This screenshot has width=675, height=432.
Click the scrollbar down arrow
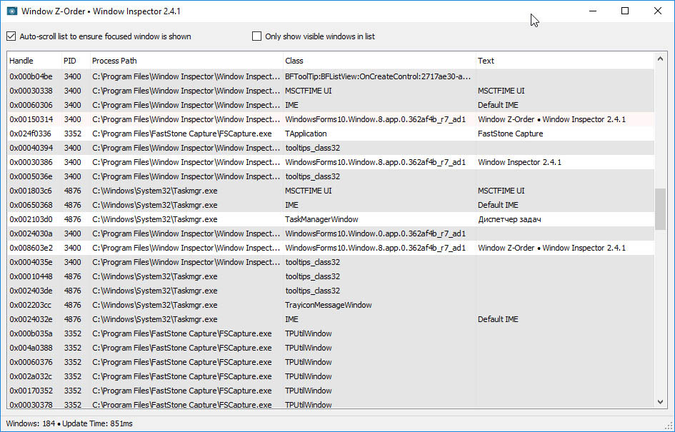pyautogui.click(x=661, y=402)
